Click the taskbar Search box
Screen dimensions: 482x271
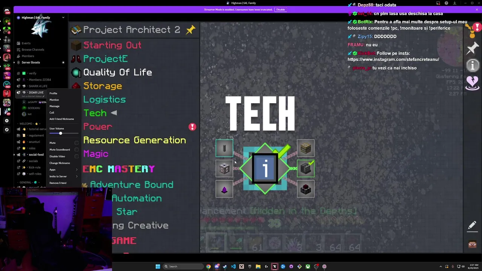183,266
